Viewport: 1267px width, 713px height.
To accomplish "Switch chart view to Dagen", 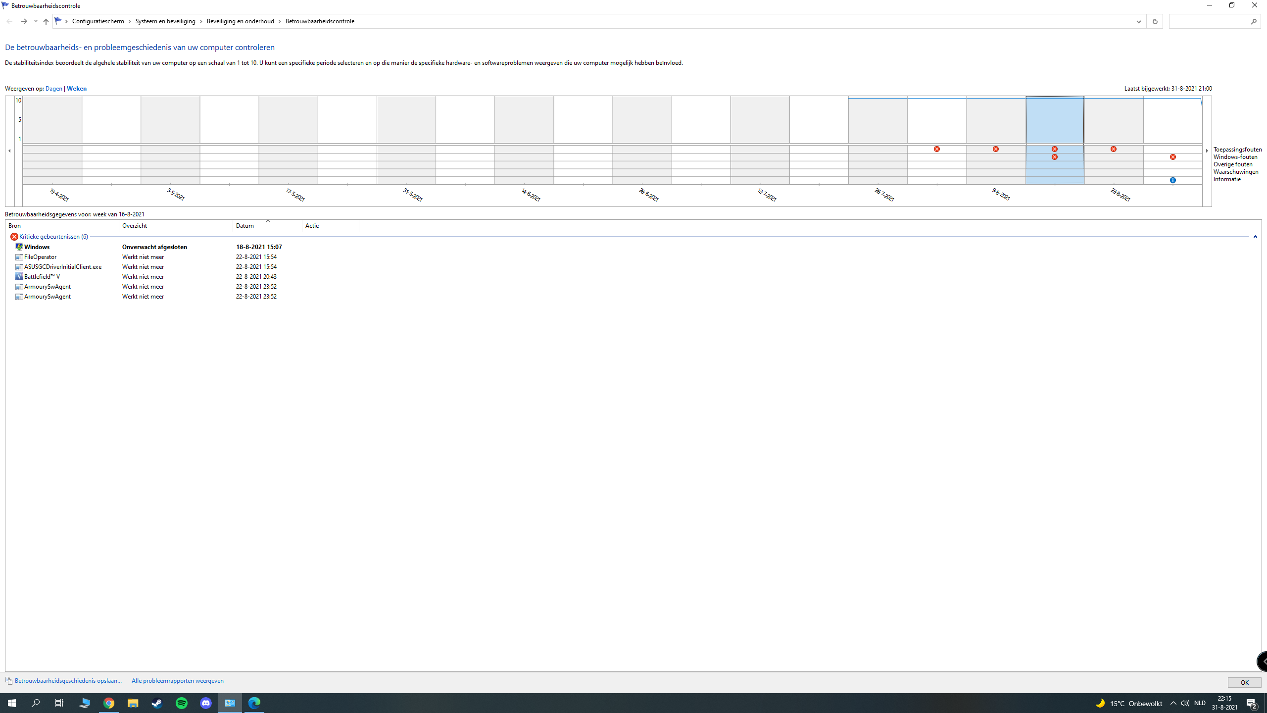I will tap(54, 89).
